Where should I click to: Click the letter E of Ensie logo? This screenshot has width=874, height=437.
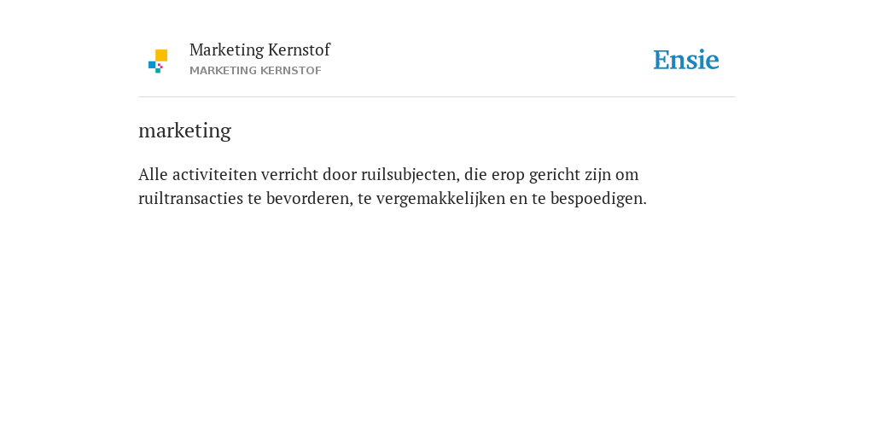click(661, 60)
